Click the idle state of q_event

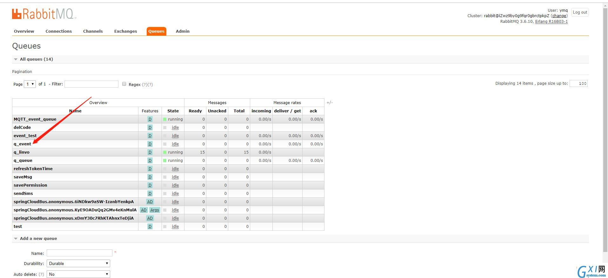click(x=175, y=144)
